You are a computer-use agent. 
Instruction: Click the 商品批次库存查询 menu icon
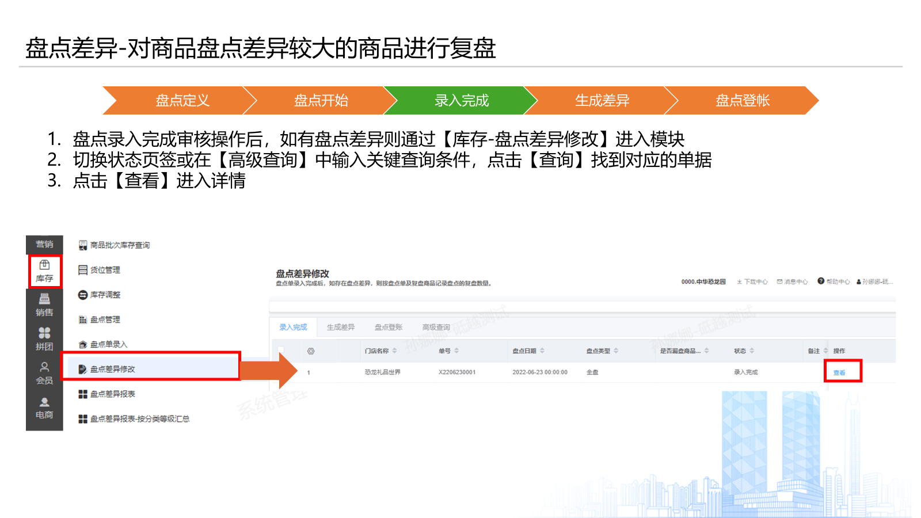pos(83,245)
